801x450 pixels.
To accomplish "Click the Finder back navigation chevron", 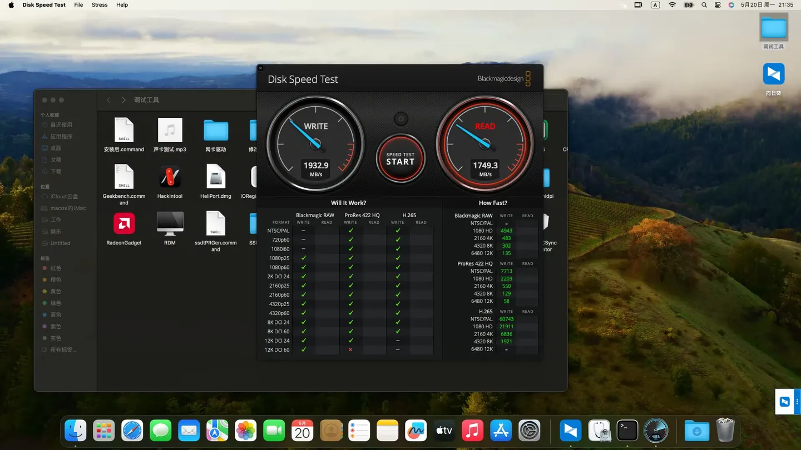I will (108, 100).
